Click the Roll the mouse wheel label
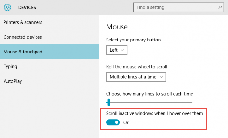228x138 pixels. [x=136, y=67]
